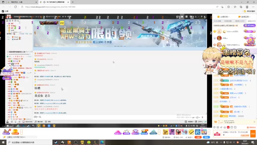
Task: Open the Microsoft Edge taskbar icon
Action: pos(102,142)
